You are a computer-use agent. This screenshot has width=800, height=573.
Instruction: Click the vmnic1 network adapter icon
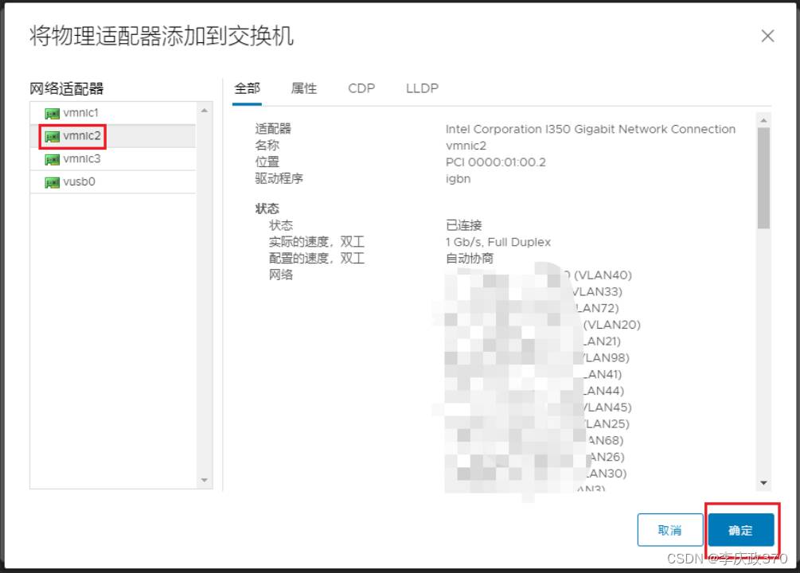click(53, 113)
